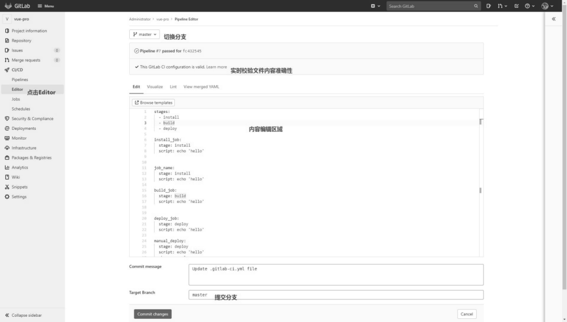Open Settings in sidebar
Viewport: 567px width, 322px height.
pyautogui.click(x=19, y=197)
